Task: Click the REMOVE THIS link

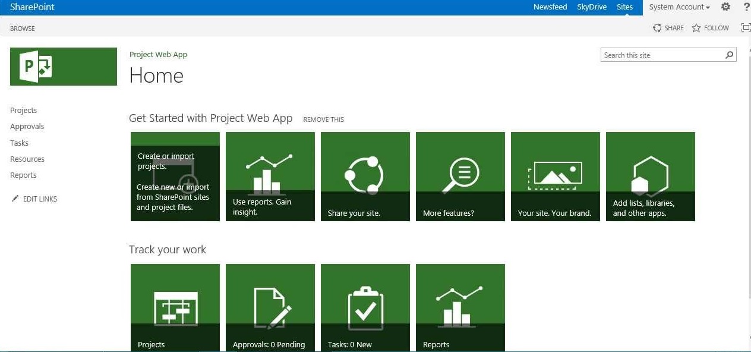Action: (x=323, y=120)
